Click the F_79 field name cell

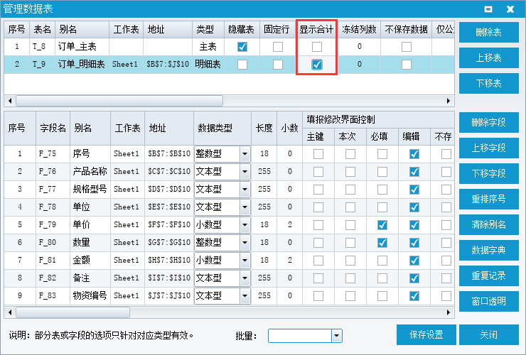click(x=53, y=225)
